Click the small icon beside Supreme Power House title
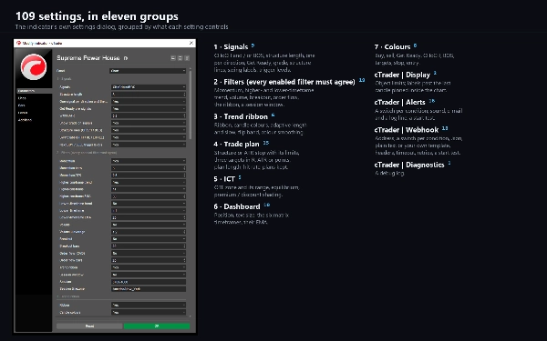 point(126,58)
